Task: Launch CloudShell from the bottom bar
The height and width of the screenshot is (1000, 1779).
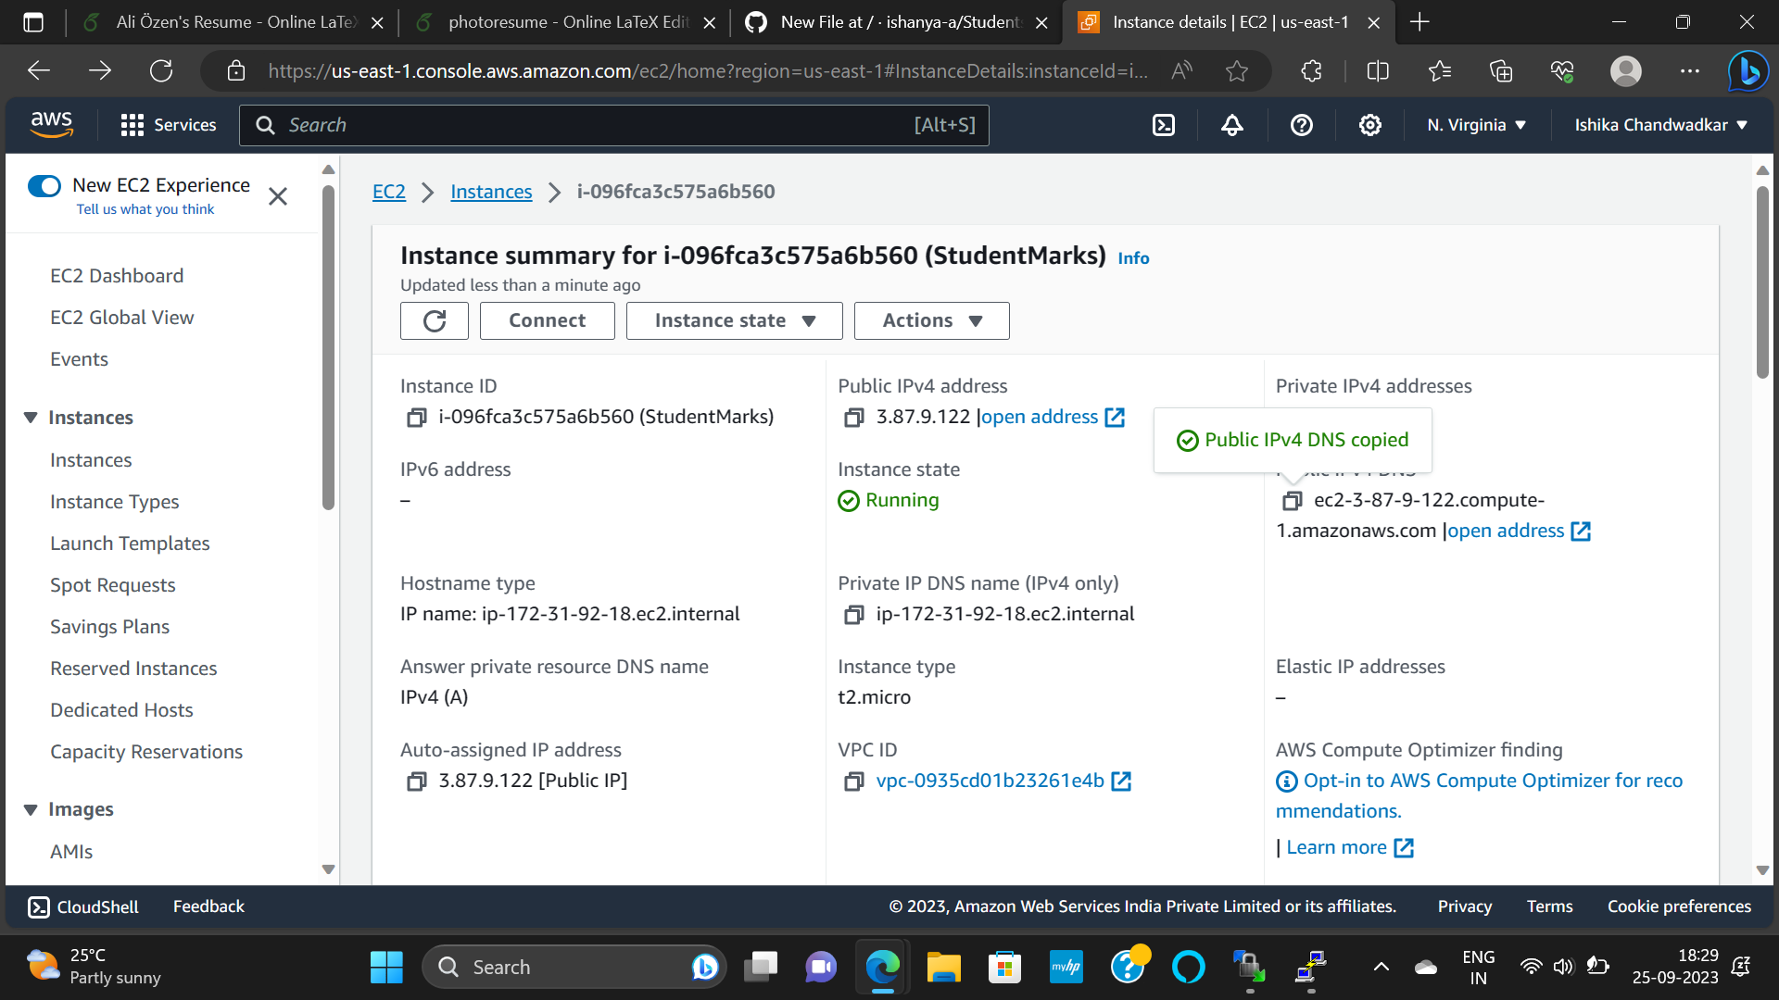Action: [82, 906]
